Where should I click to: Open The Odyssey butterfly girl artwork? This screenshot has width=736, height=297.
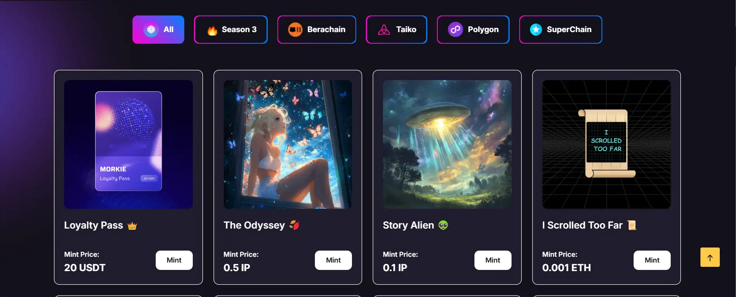288,144
